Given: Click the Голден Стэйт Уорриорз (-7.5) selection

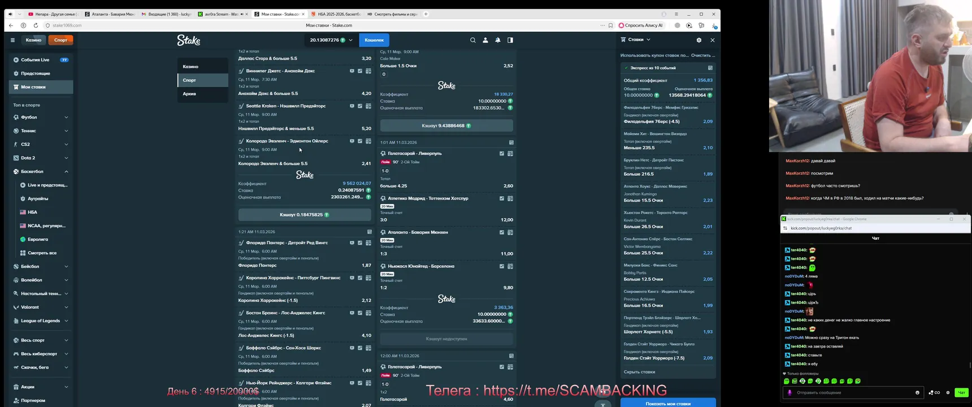Looking at the screenshot, I should pos(668,352).
